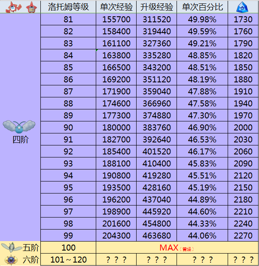This screenshot has height=266, width=259.
Task: Select the cell showing 383760
Action: click(x=156, y=127)
